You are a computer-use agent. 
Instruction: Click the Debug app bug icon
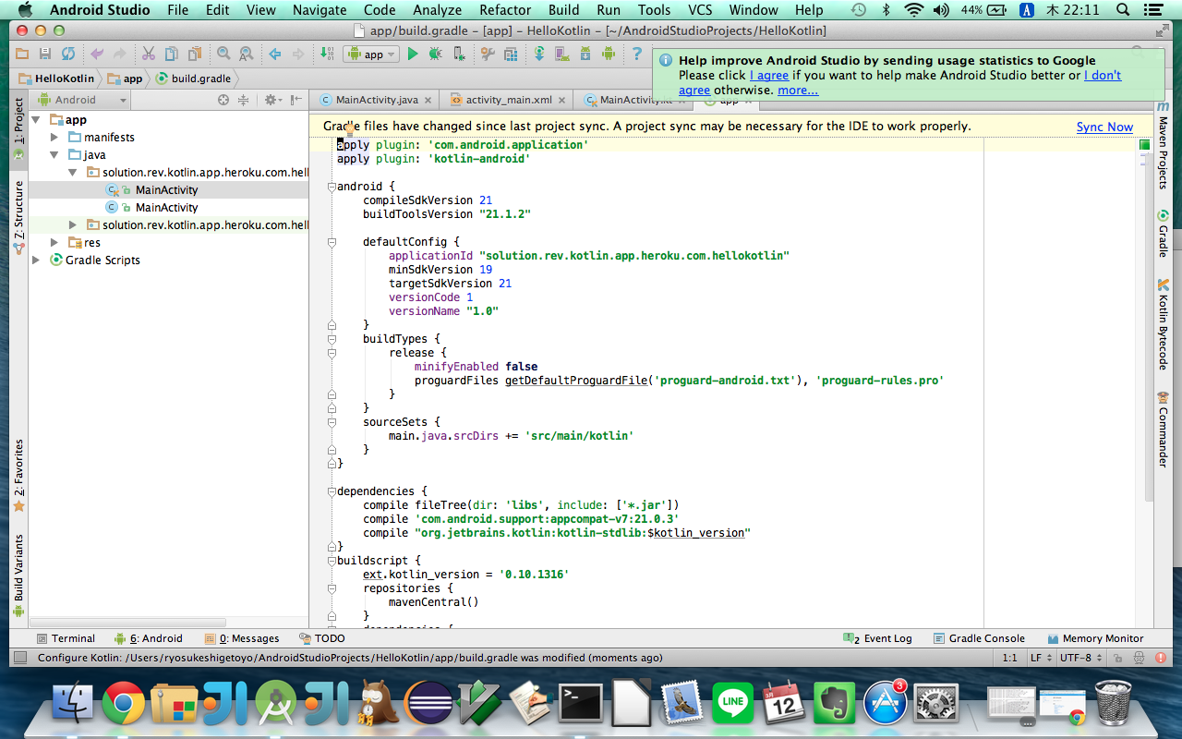pos(434,55)
